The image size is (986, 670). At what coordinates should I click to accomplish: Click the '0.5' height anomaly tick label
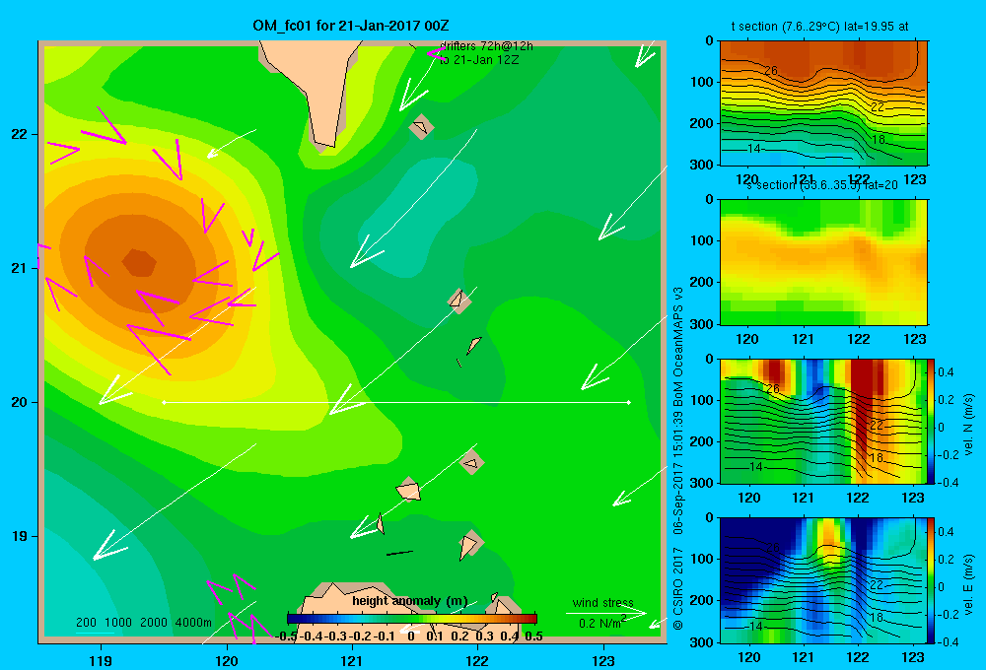point(533,636)
